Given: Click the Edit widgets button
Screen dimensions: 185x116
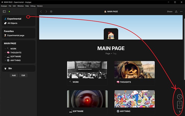Looking at the screenshot, I should (23, 75).
